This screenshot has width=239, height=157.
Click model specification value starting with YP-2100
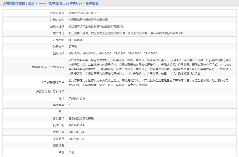coord(113,53)
